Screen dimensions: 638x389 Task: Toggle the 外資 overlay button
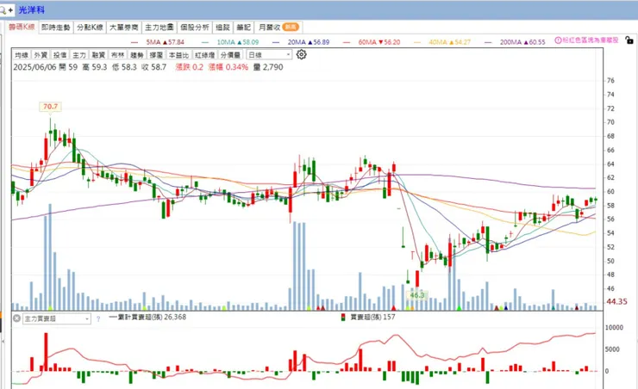coord(41,55)
